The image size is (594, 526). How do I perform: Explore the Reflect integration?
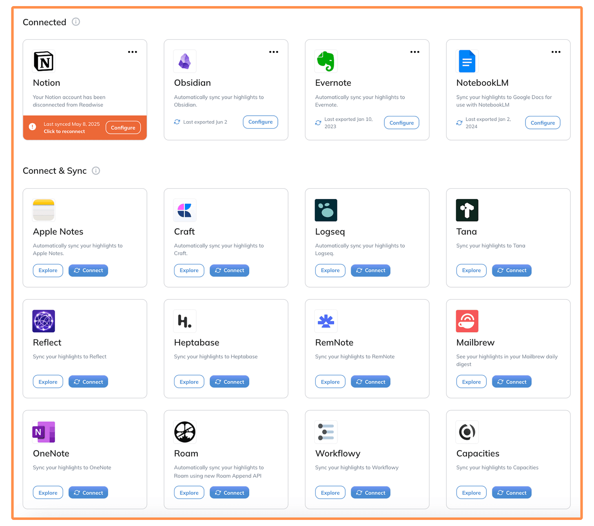(48, 382)
